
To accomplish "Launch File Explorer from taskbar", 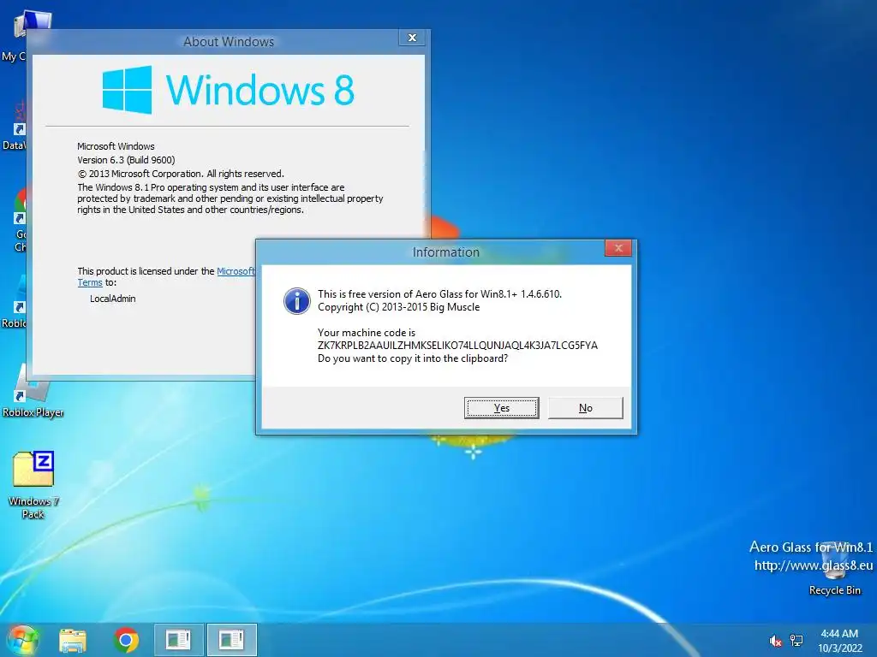I will [73, 640].
